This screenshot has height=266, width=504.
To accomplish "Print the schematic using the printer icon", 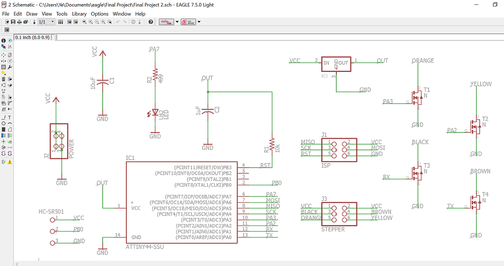I will [x=19, y=22].
